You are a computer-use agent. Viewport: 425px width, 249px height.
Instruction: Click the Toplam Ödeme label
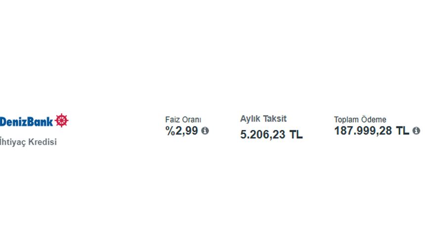click(x=360, y=120)
